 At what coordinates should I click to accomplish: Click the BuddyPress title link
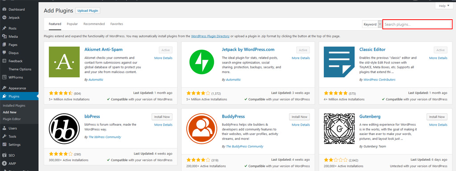coord(233,116)
